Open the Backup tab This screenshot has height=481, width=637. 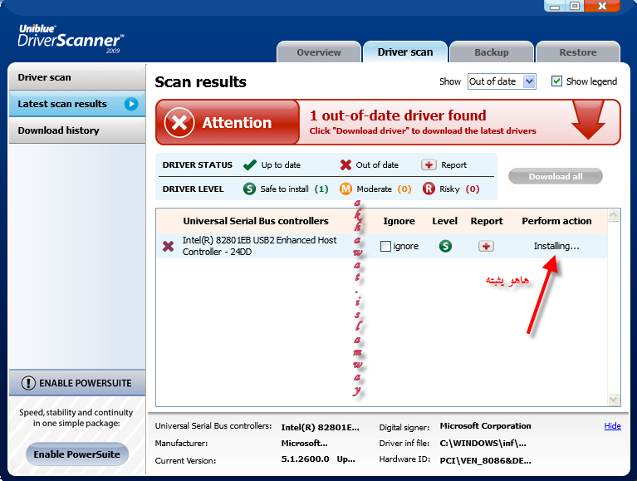coord(492,52)
